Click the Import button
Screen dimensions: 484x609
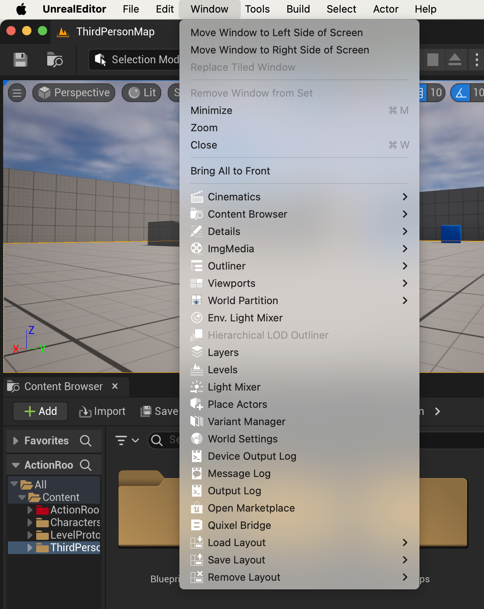click(102, 411)
